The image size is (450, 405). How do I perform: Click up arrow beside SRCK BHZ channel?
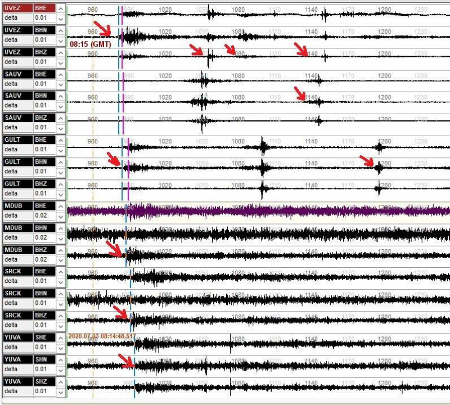point(61,316)
